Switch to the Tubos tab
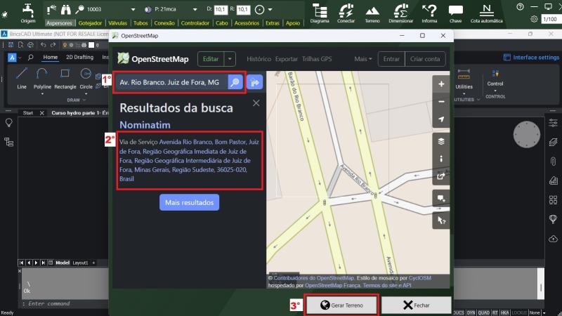Screen dimensions: 562x316 [x=140, y=23]
